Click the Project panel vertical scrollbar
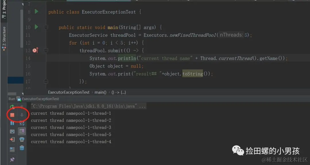310x165 pixels. point(22,29)
